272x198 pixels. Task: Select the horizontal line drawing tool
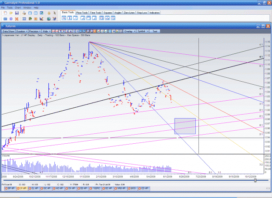pyautogui.click(x=64, y=18)
